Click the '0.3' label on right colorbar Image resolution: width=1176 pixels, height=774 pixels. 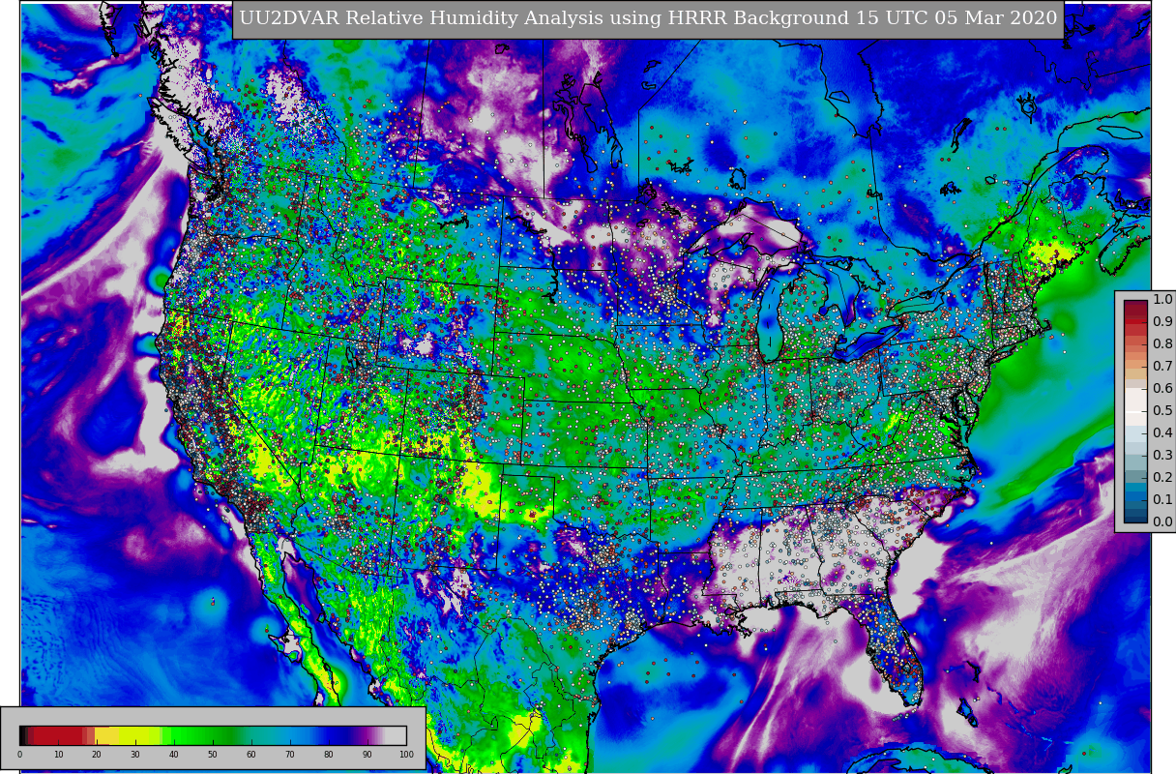[1162, 455]
